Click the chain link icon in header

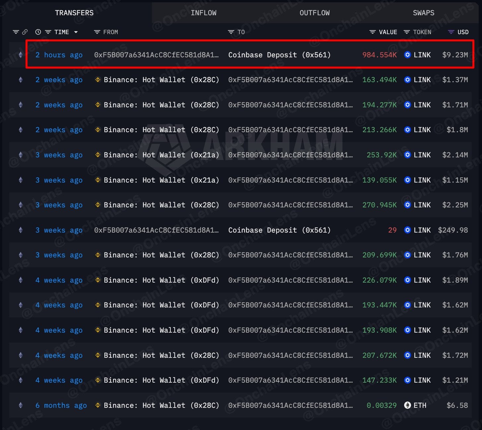(25, 32)
